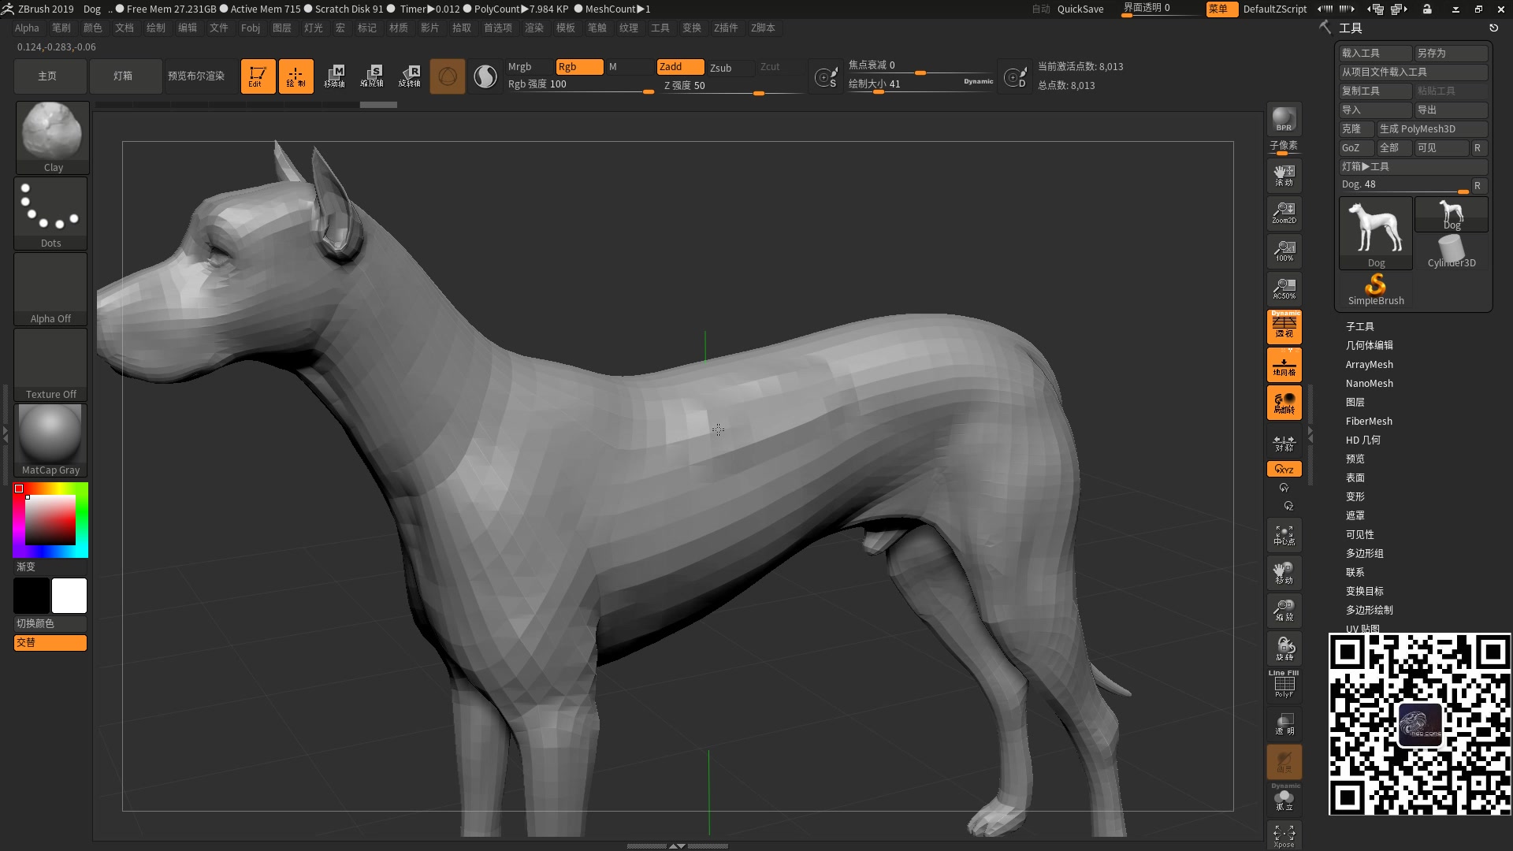Screen dimensions: 1513x851
Task: Expand the 子工具 (SubTool) section
Action: coord(1359,326)
